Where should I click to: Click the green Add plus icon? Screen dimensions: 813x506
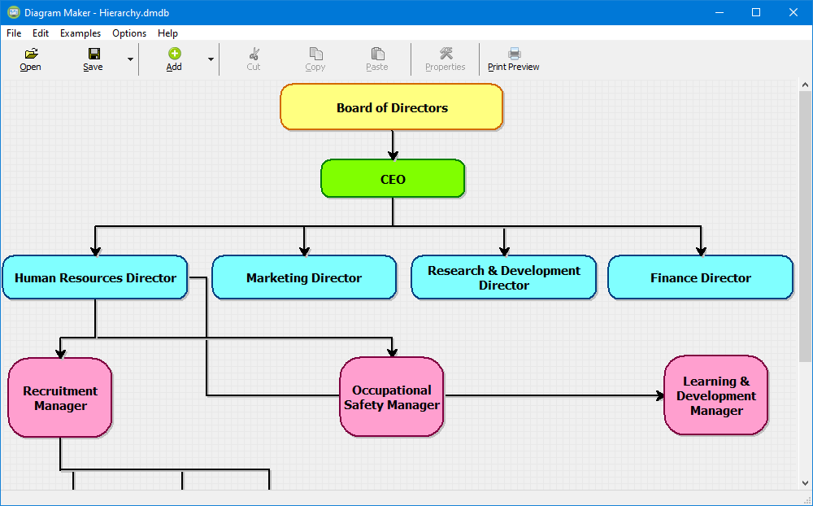[174, 55]
